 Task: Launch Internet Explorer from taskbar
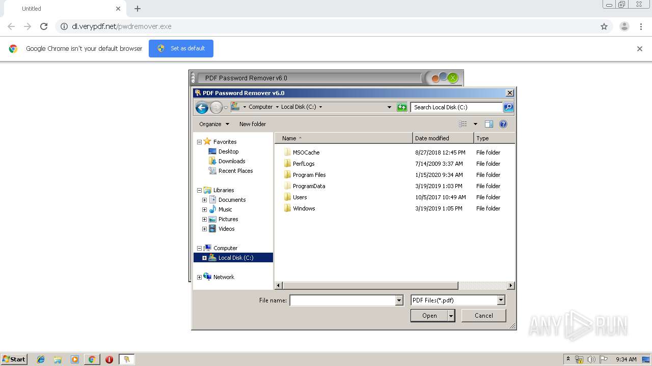41,359
